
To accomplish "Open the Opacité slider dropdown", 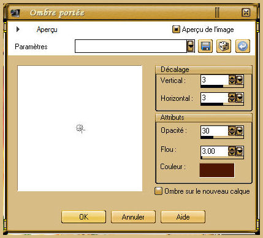I will [239, 131].
